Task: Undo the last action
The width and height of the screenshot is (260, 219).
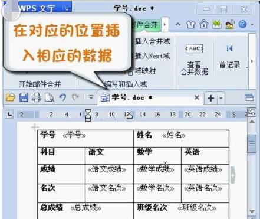Action: point(62,97)
